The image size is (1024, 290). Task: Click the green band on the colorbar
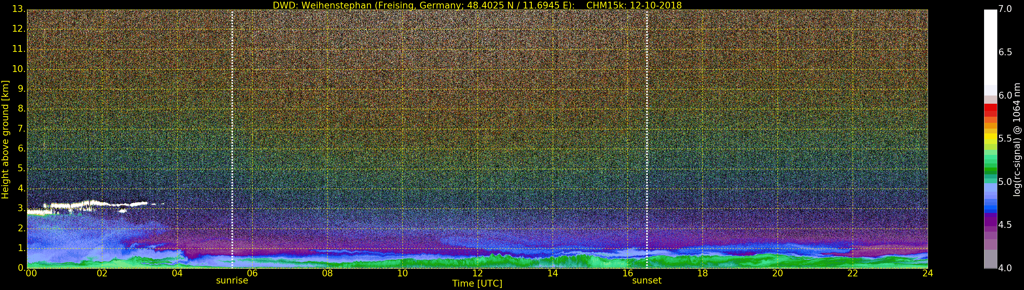click(990, 167)
